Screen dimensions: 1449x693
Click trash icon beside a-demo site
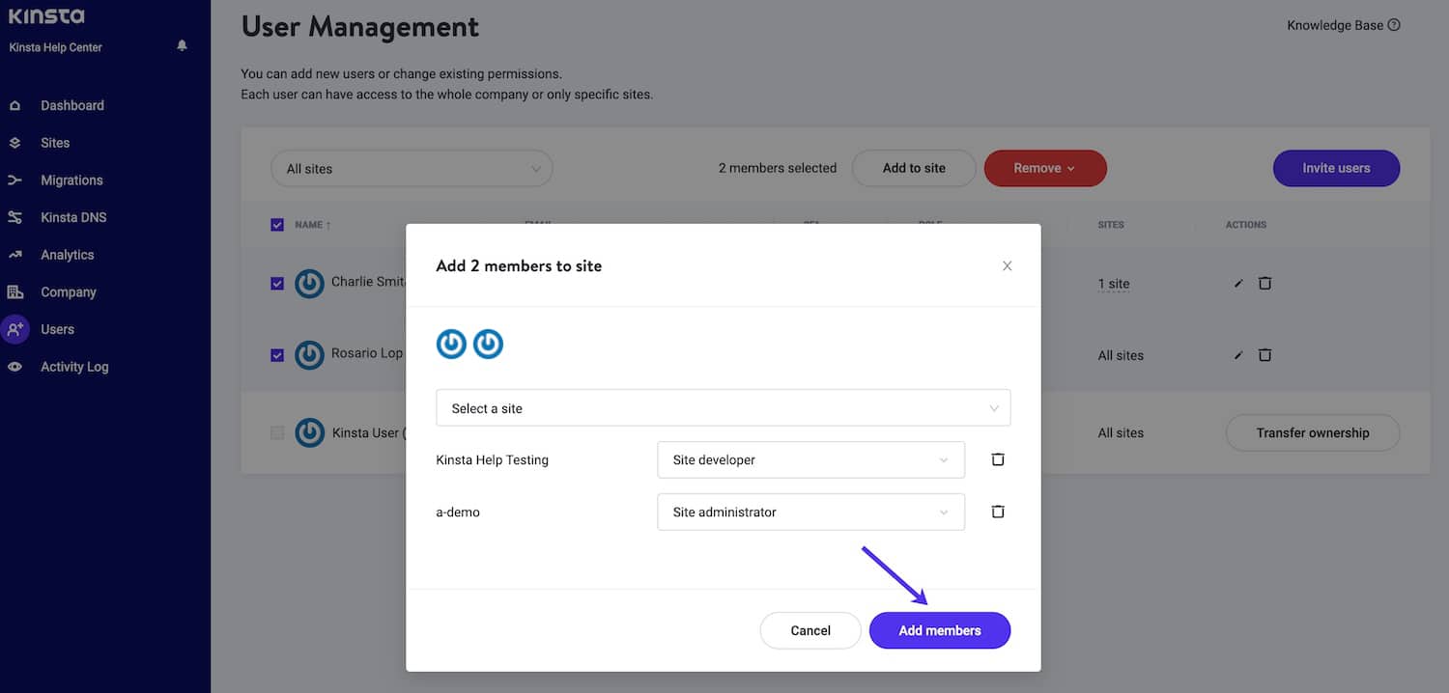[998, 512]
